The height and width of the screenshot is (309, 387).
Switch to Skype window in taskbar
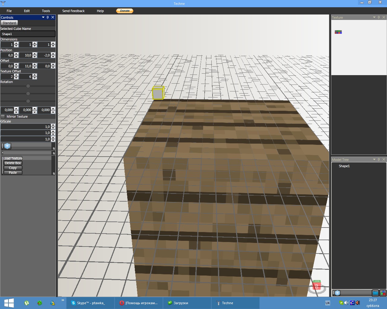coord(90,303)
